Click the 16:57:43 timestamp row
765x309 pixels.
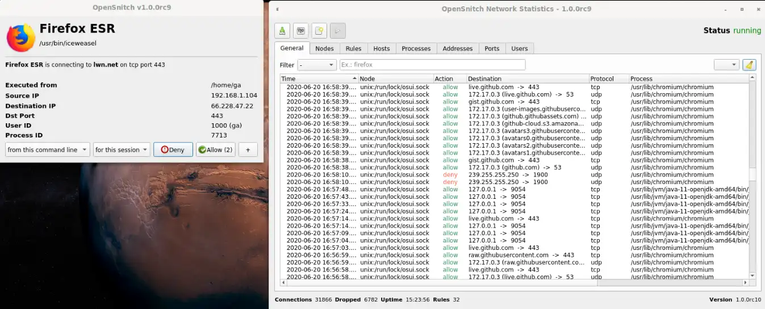click(x=515, y=197)
